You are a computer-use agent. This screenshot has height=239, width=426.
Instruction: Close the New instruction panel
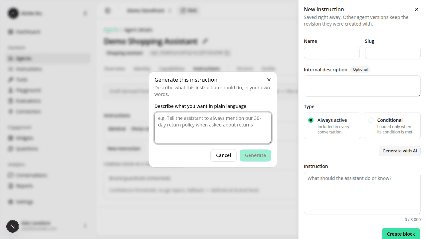416,9
